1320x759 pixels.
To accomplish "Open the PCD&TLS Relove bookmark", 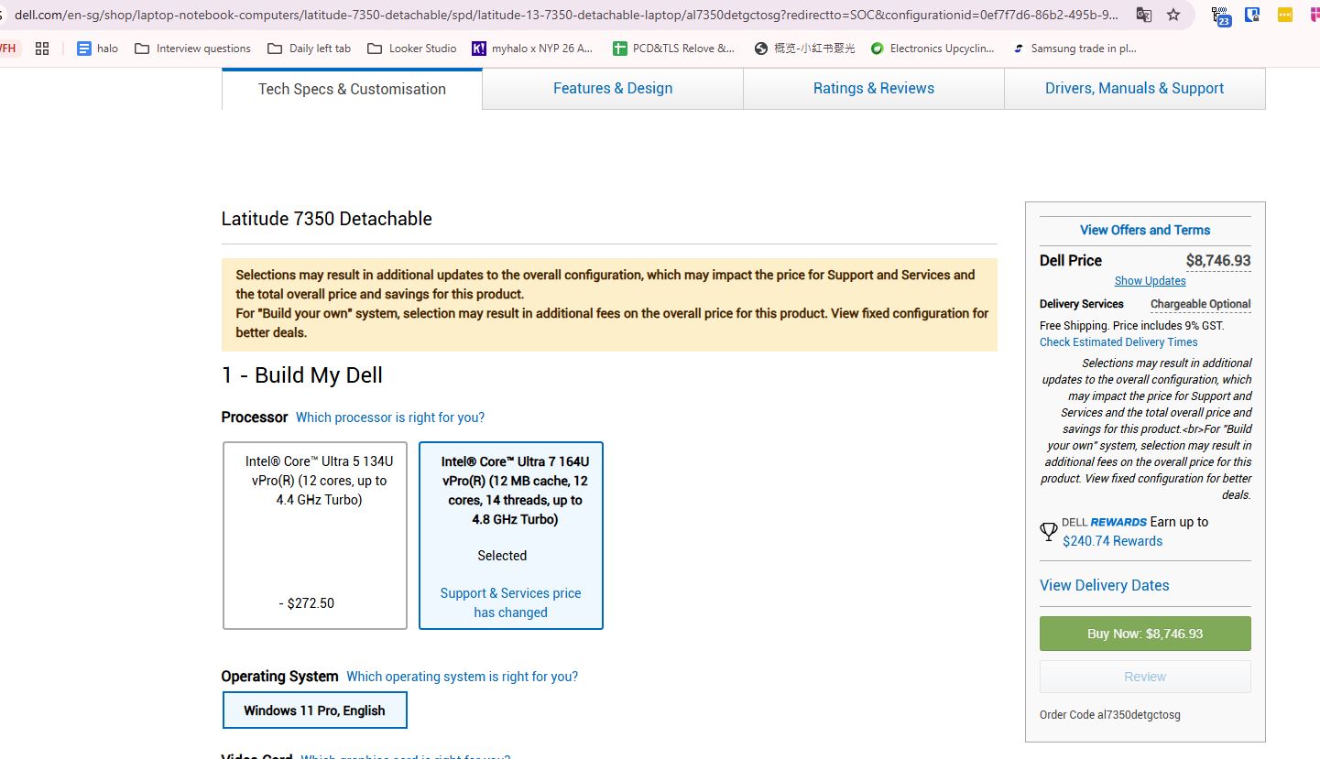I will point(673,49).
